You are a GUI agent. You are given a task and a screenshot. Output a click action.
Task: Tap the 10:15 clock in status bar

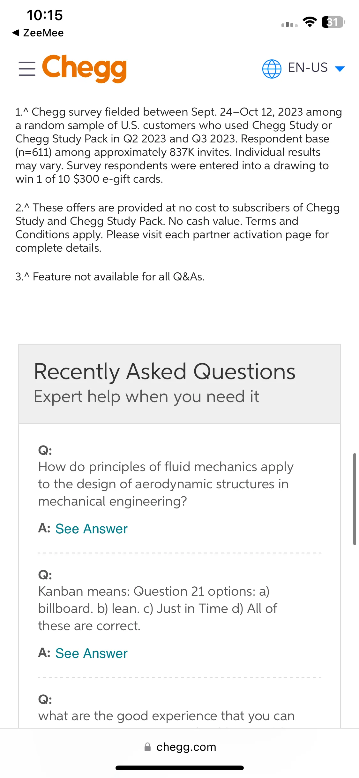tap(45, 15)
